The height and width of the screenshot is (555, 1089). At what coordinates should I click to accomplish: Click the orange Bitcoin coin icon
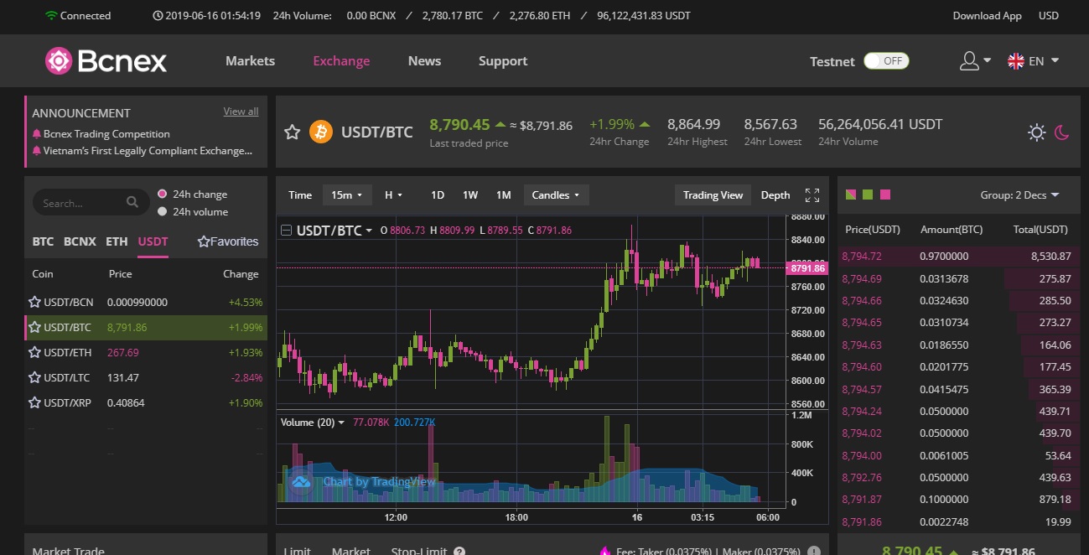click(320, 132)
